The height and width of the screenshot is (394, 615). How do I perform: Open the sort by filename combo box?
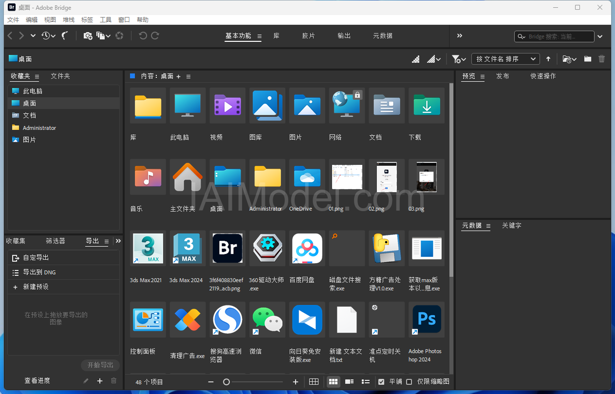point(505,59)
